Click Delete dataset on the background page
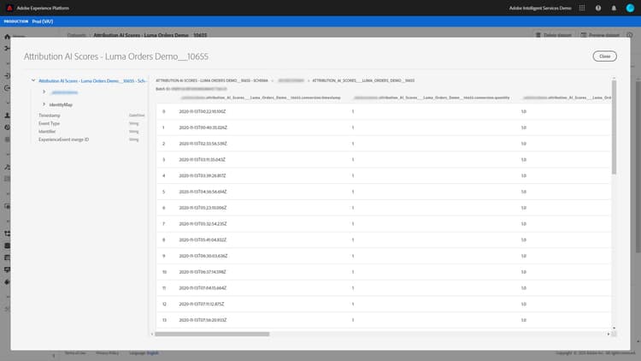This screenshot has width=641, height=361. (x=554, y=35)
